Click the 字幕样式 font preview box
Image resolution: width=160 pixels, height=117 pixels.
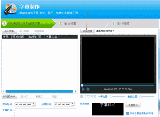(x=108, y=109)
